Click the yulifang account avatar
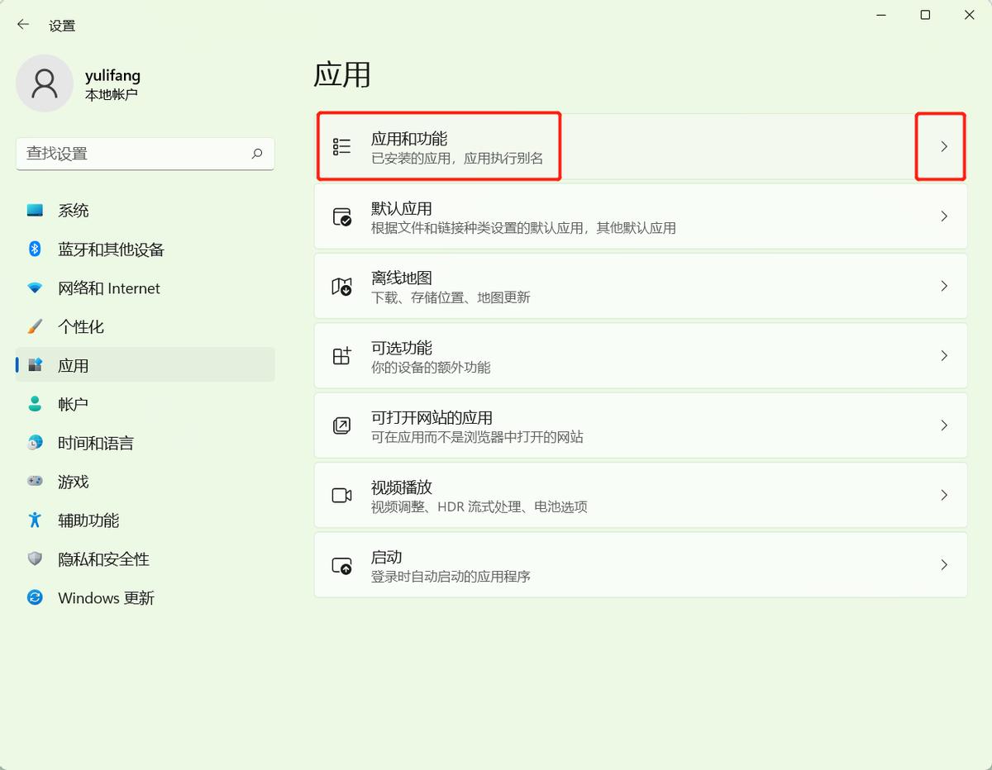 click(45, 83)
